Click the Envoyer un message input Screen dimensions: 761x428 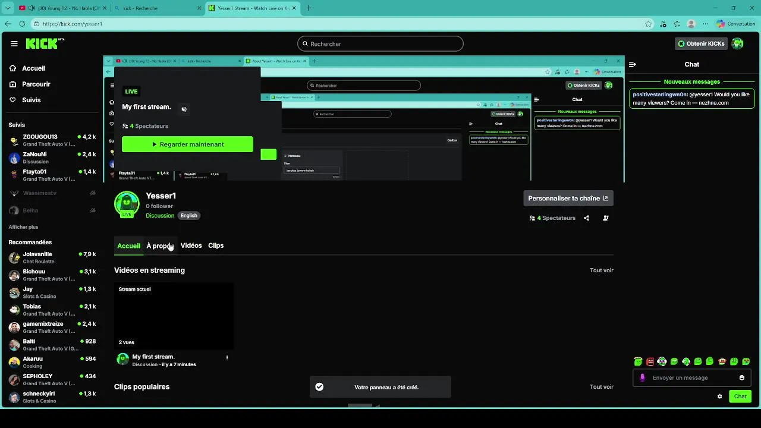pyautogui.click(x=692, y=378)
